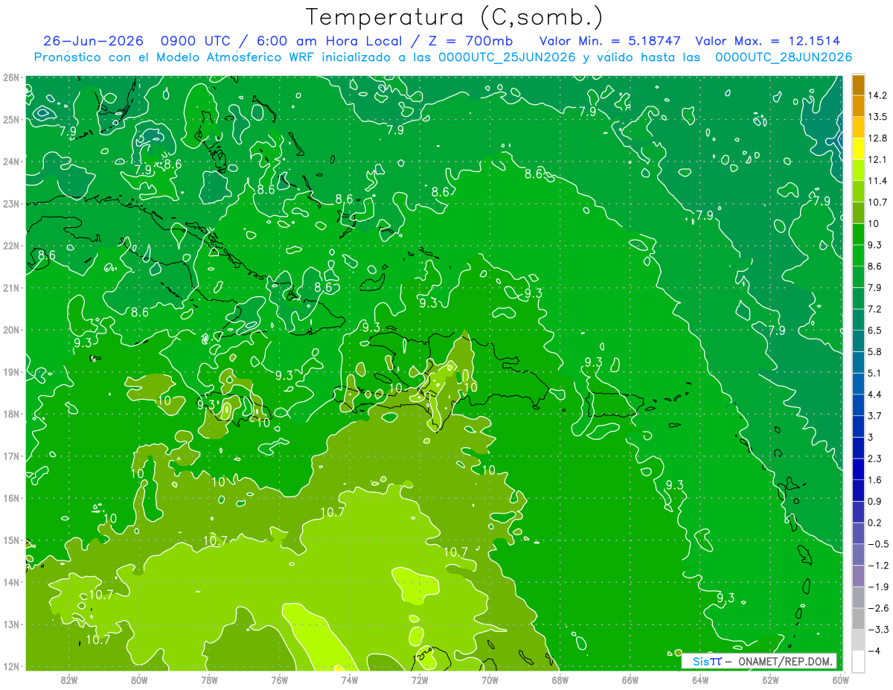
Task: Click the title 'Temperatura (C,somb.)'
Action: 455,17
